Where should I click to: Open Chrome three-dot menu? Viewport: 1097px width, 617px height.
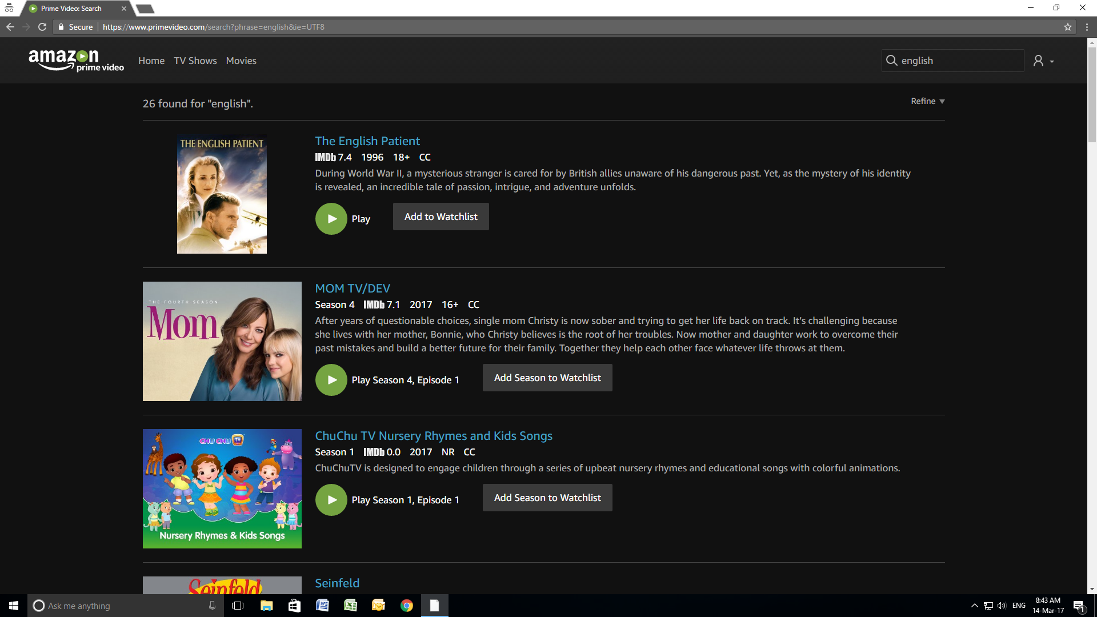pyautogui.click(x=1086, y=27)
